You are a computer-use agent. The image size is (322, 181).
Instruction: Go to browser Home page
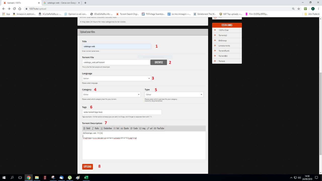tap(20, 9)
